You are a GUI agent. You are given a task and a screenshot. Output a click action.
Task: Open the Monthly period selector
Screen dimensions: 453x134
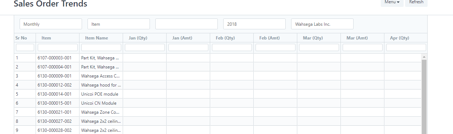(51, 24)
